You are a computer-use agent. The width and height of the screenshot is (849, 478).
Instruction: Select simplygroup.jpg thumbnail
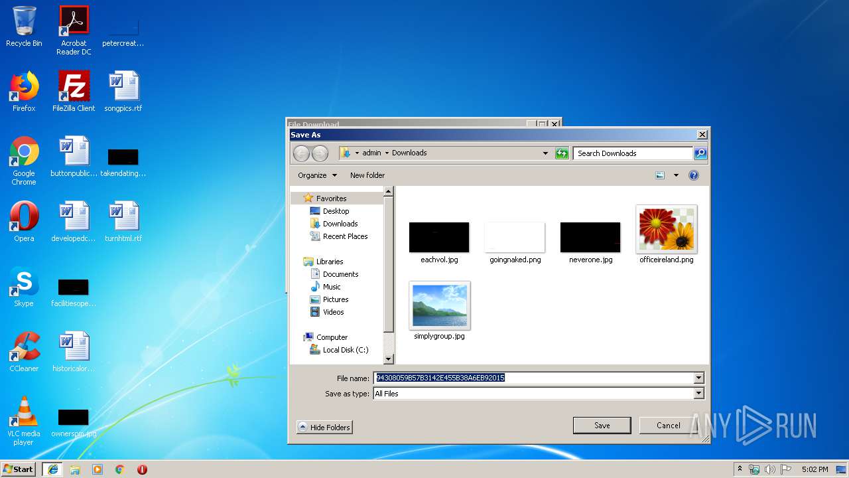(x=440, y=310)
